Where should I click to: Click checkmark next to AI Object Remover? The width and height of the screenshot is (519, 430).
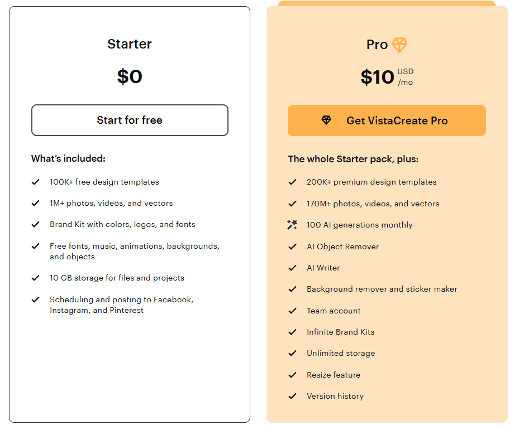coord(292,247)
